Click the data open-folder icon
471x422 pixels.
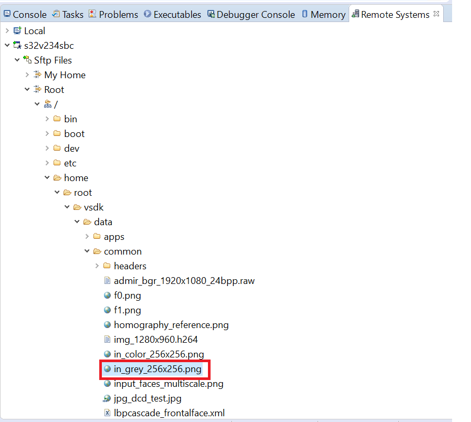point(87,222)
